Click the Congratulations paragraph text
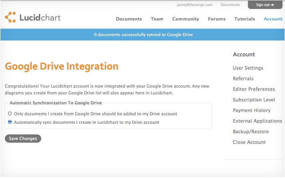The width and height of the screenshot is (285, 178). pos(107,89)
